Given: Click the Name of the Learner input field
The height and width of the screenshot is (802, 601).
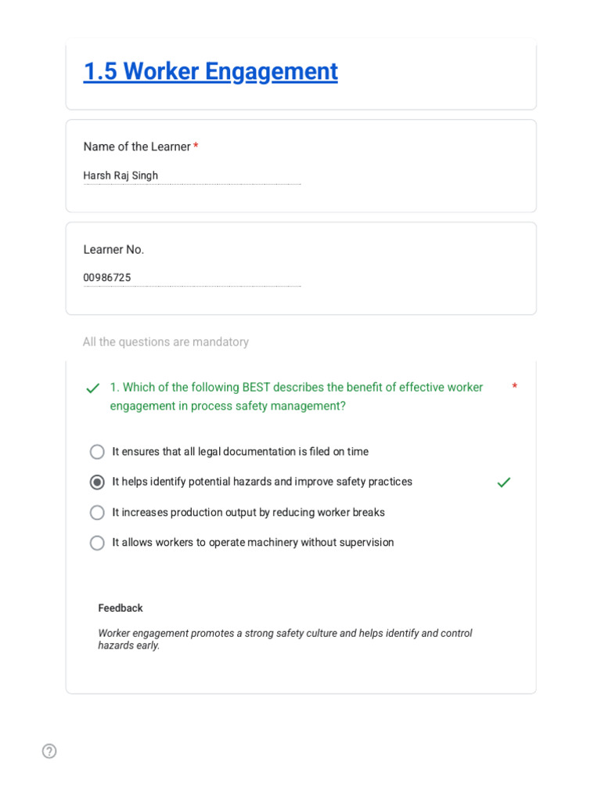Looking at the screenshot, I should pyautogui.click(x=193, y=175).
